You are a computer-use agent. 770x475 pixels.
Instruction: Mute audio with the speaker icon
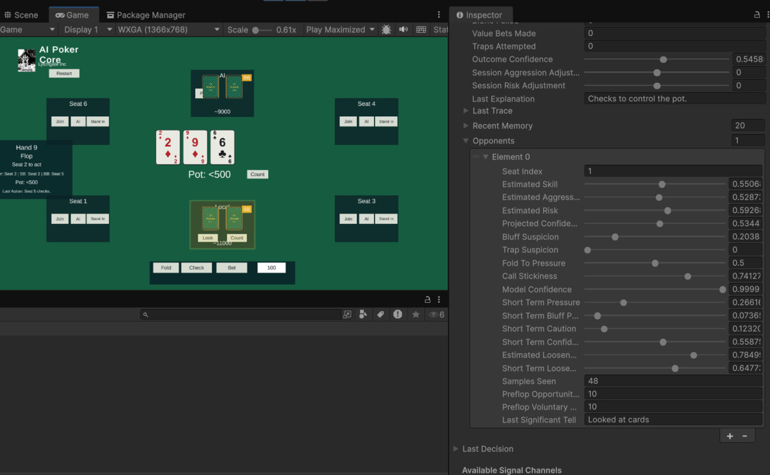coord(404,30)
